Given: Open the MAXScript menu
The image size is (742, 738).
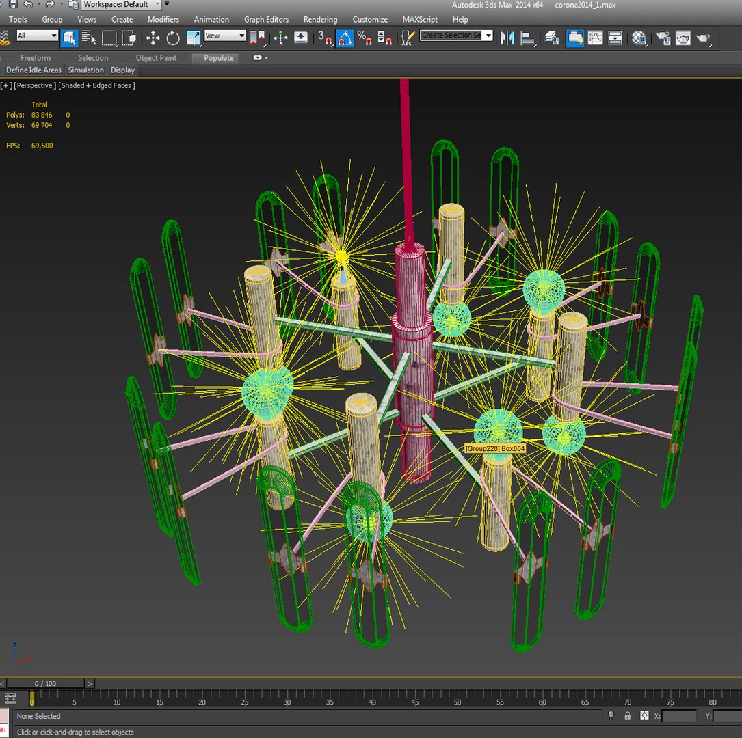Looking at the screenshot, I should click(420, 19).
